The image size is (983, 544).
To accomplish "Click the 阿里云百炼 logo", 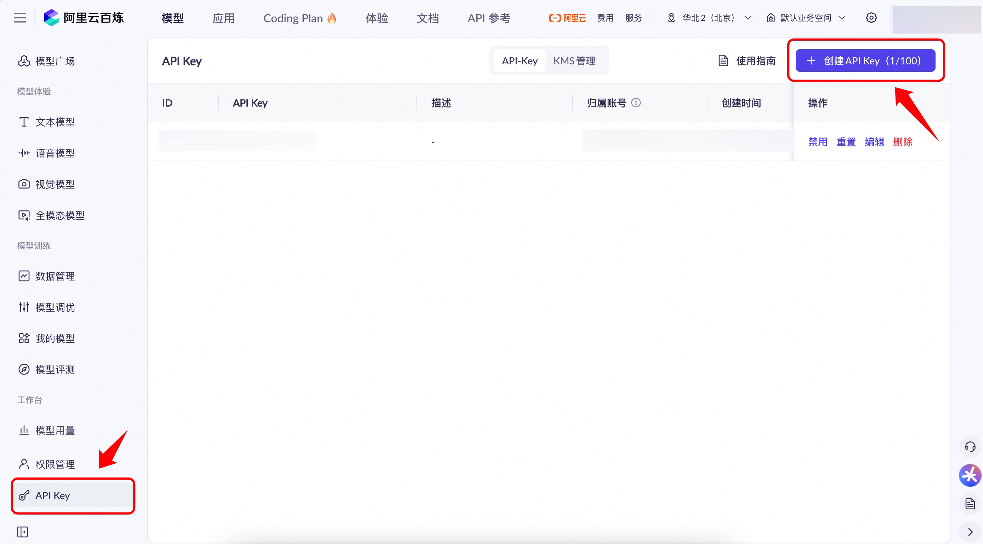I will pos(84,18).
